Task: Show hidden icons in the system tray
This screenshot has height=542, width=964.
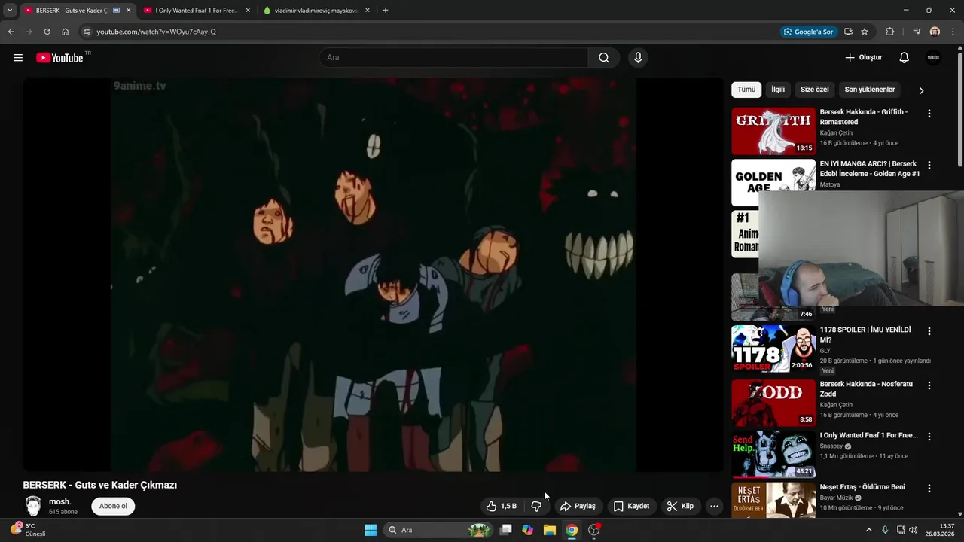Action: 868,530
